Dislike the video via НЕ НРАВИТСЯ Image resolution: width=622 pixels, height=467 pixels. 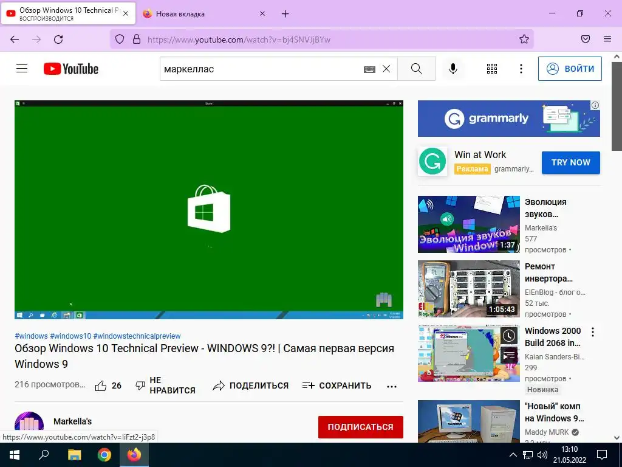coord(165,385)
